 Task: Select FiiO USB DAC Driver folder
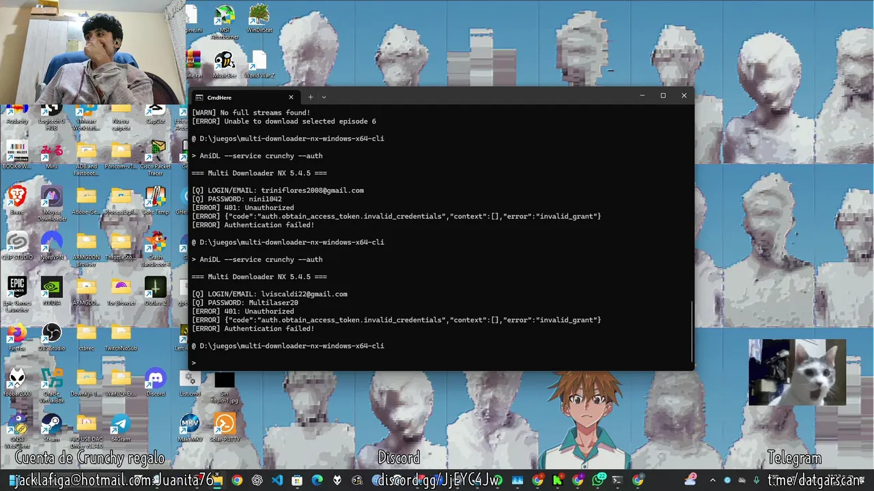pyautogui.click(x=86, y=431)
